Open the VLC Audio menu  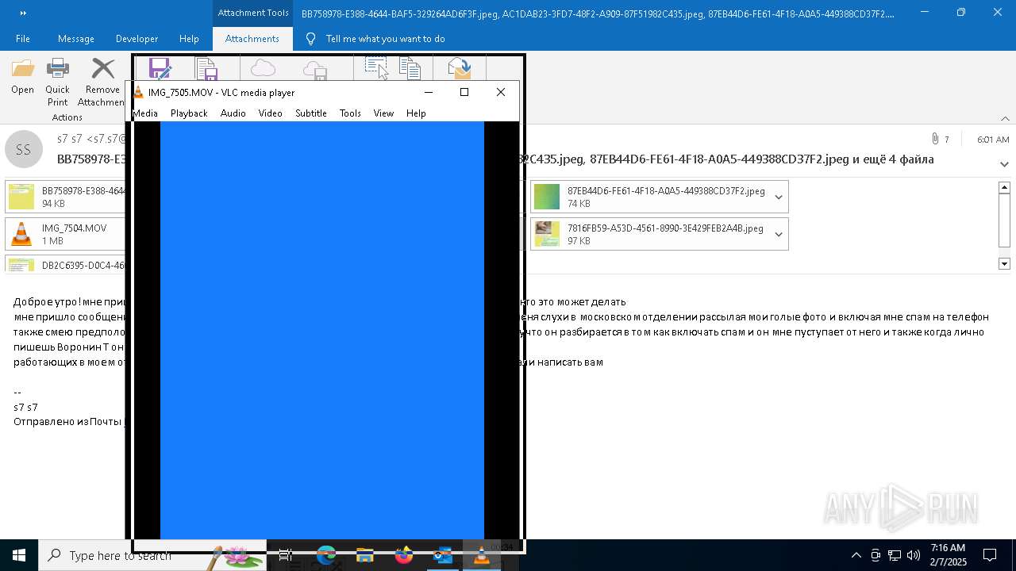(x=233, y=113)
